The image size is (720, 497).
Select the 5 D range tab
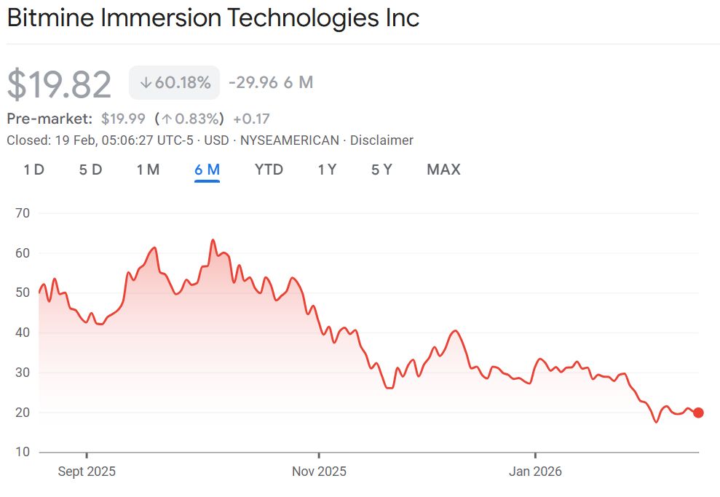(x=90, y=170)
